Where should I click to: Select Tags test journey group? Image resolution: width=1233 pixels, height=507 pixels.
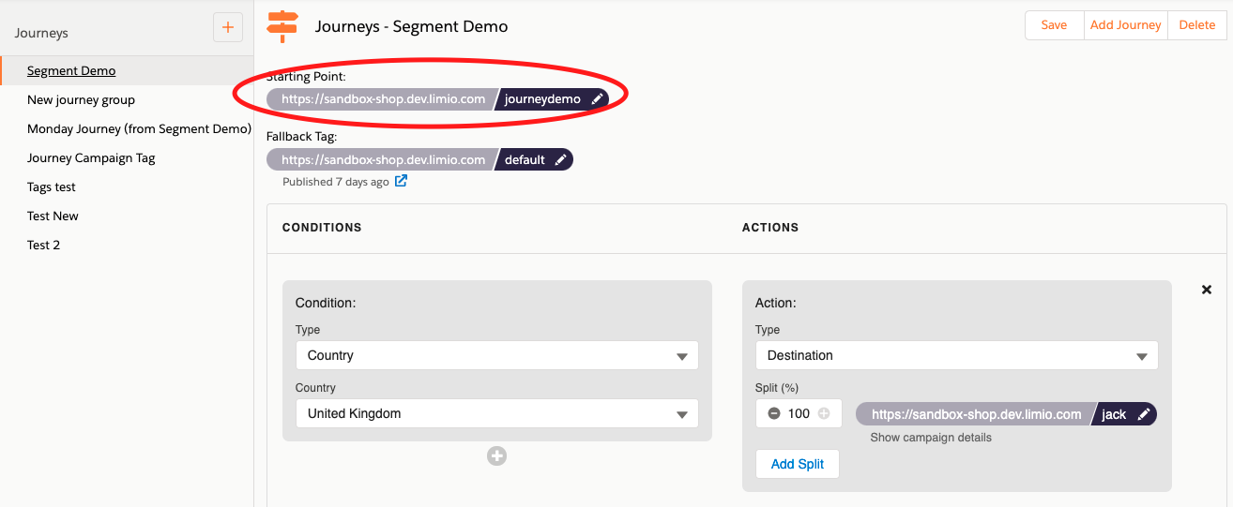click(52, 186)
